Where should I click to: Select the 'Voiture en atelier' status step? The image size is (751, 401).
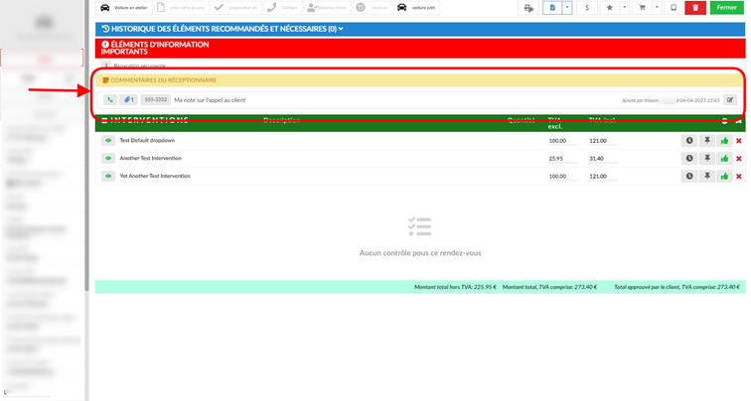point(124,8)
